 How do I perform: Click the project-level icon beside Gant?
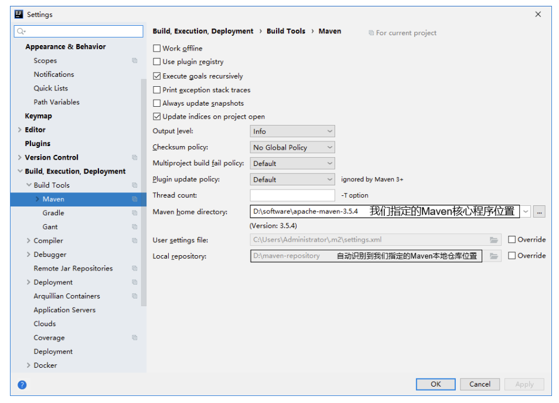click(134, 226)
